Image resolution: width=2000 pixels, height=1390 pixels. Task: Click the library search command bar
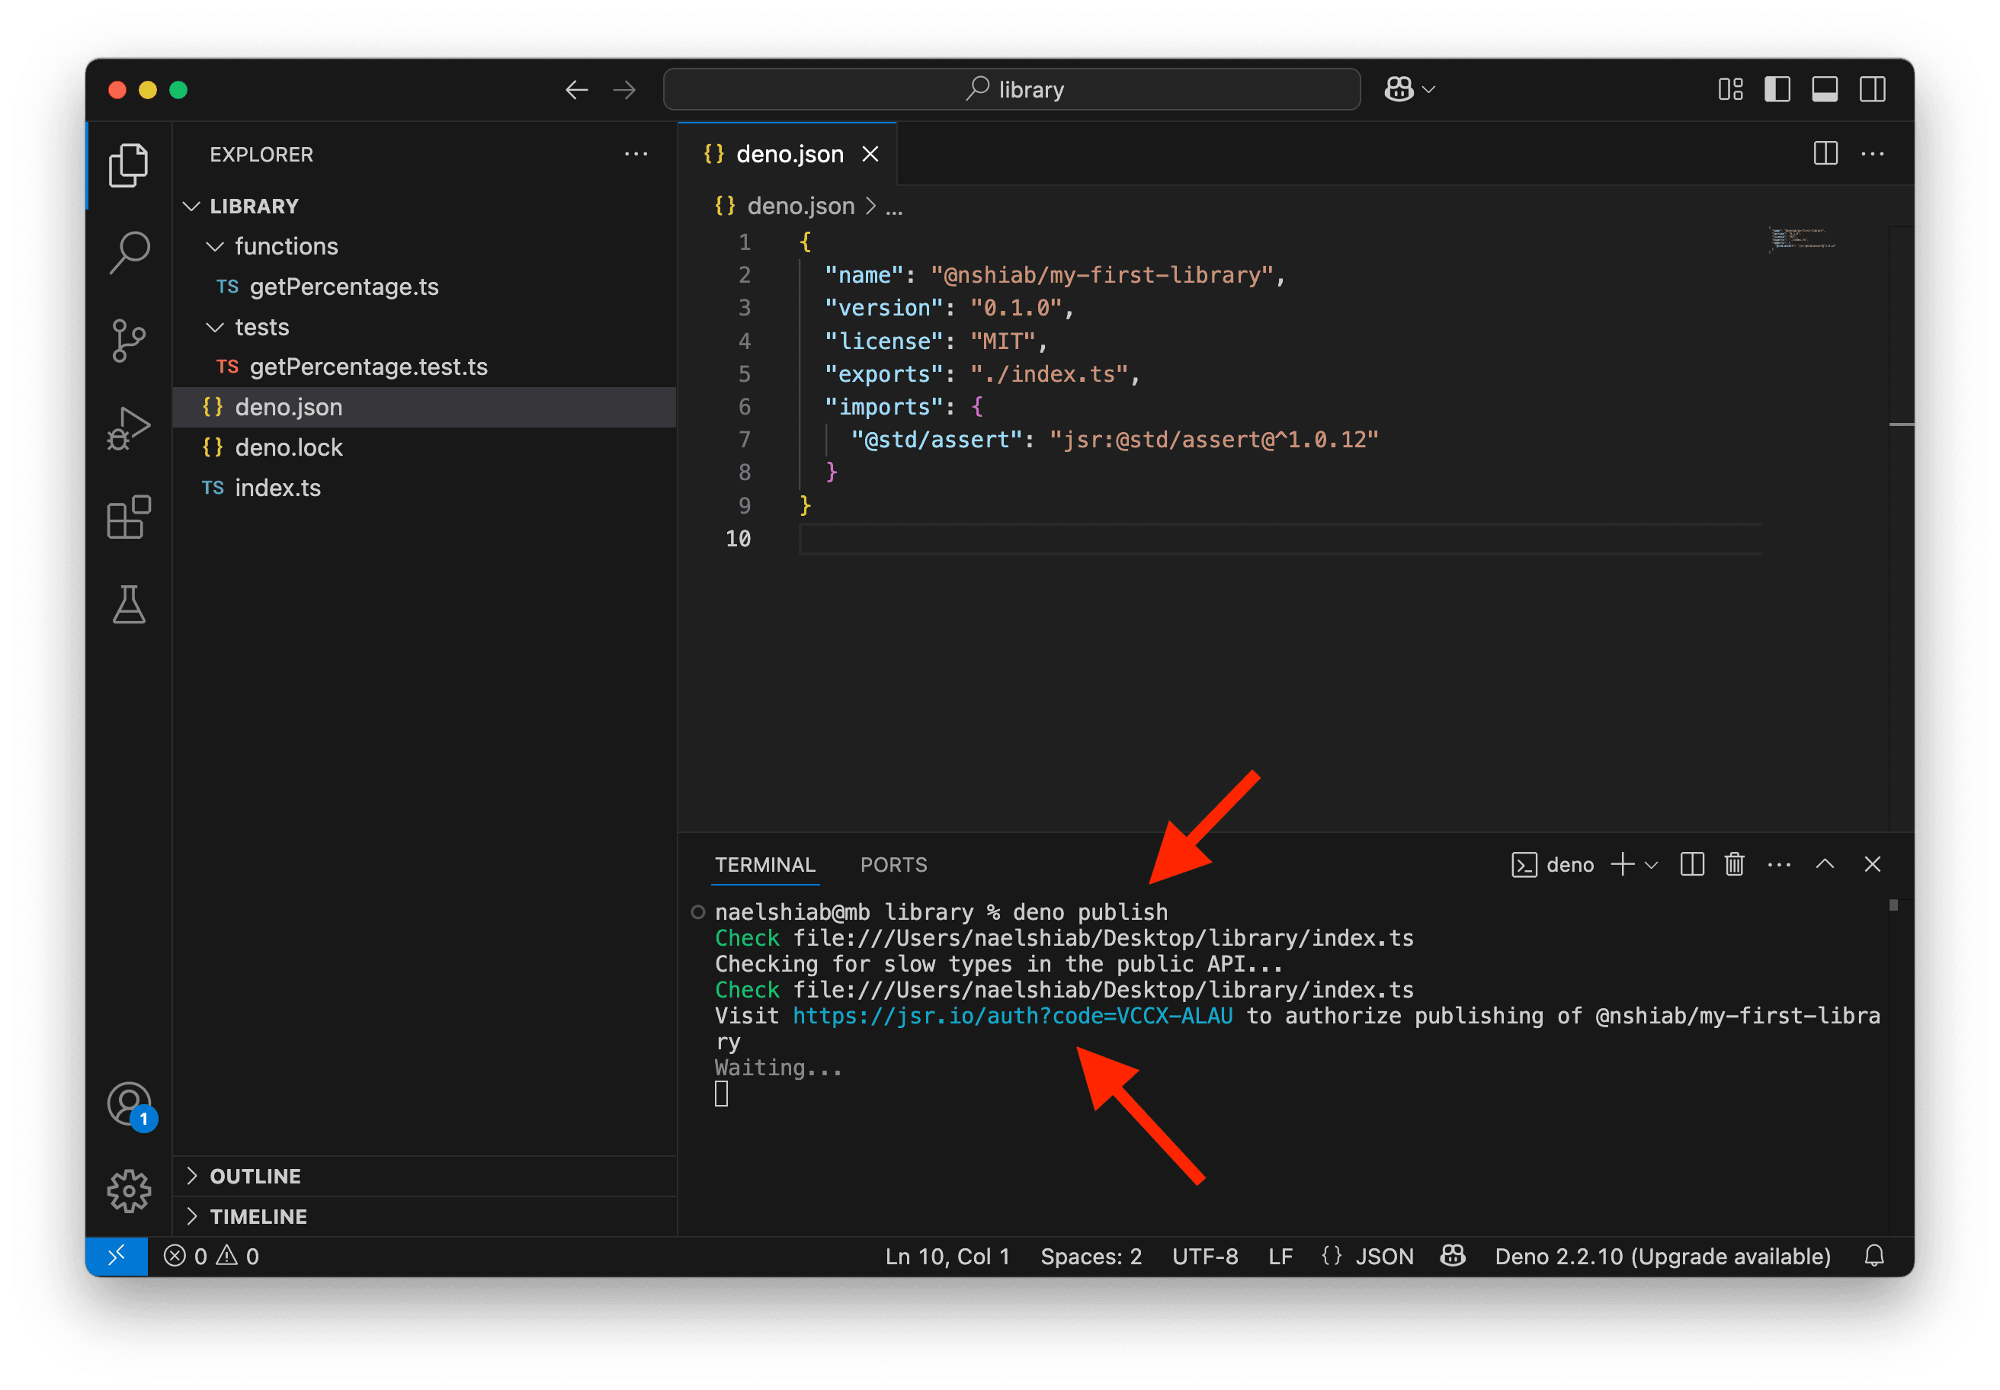click(1012, 90)
